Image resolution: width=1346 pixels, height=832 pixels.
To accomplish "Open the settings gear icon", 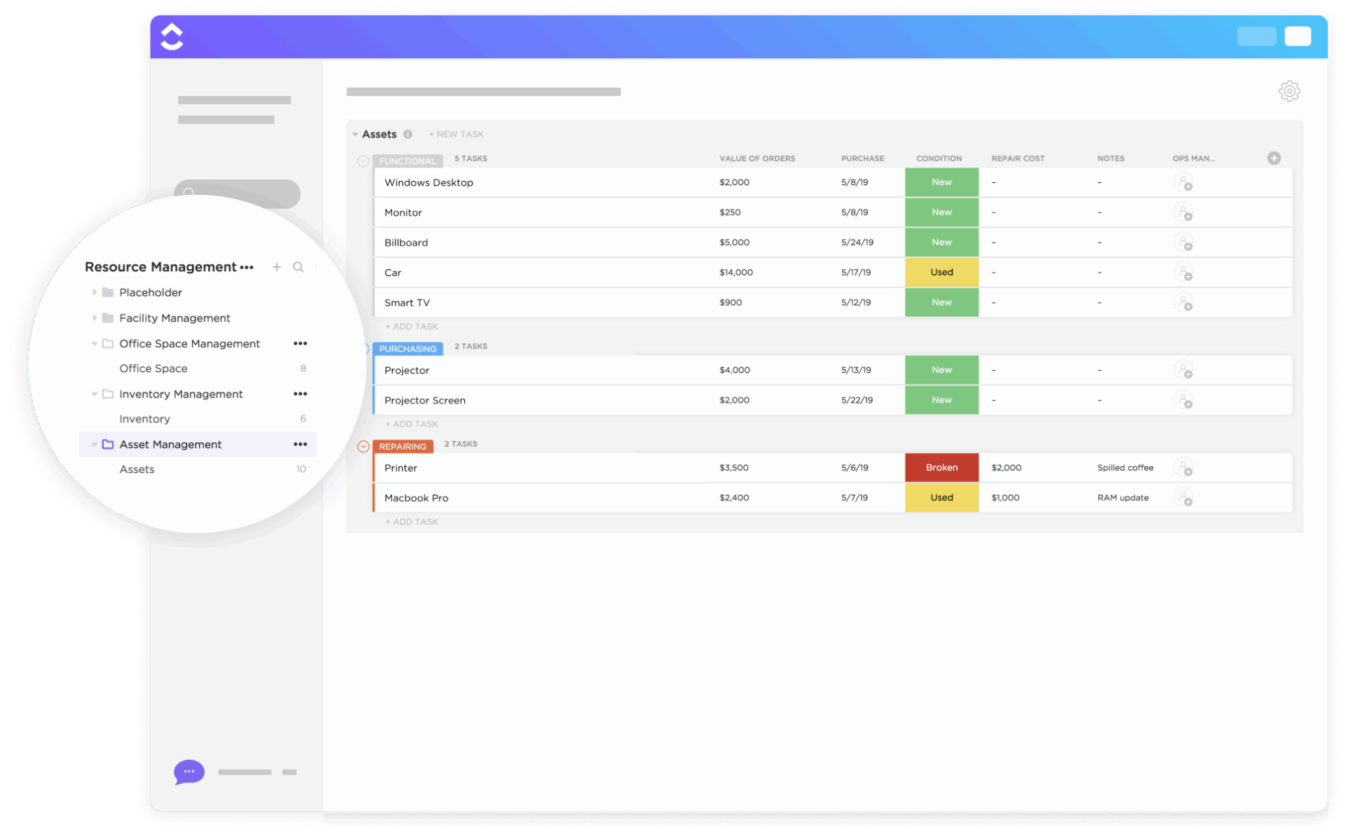I will tap(1289, 91).
